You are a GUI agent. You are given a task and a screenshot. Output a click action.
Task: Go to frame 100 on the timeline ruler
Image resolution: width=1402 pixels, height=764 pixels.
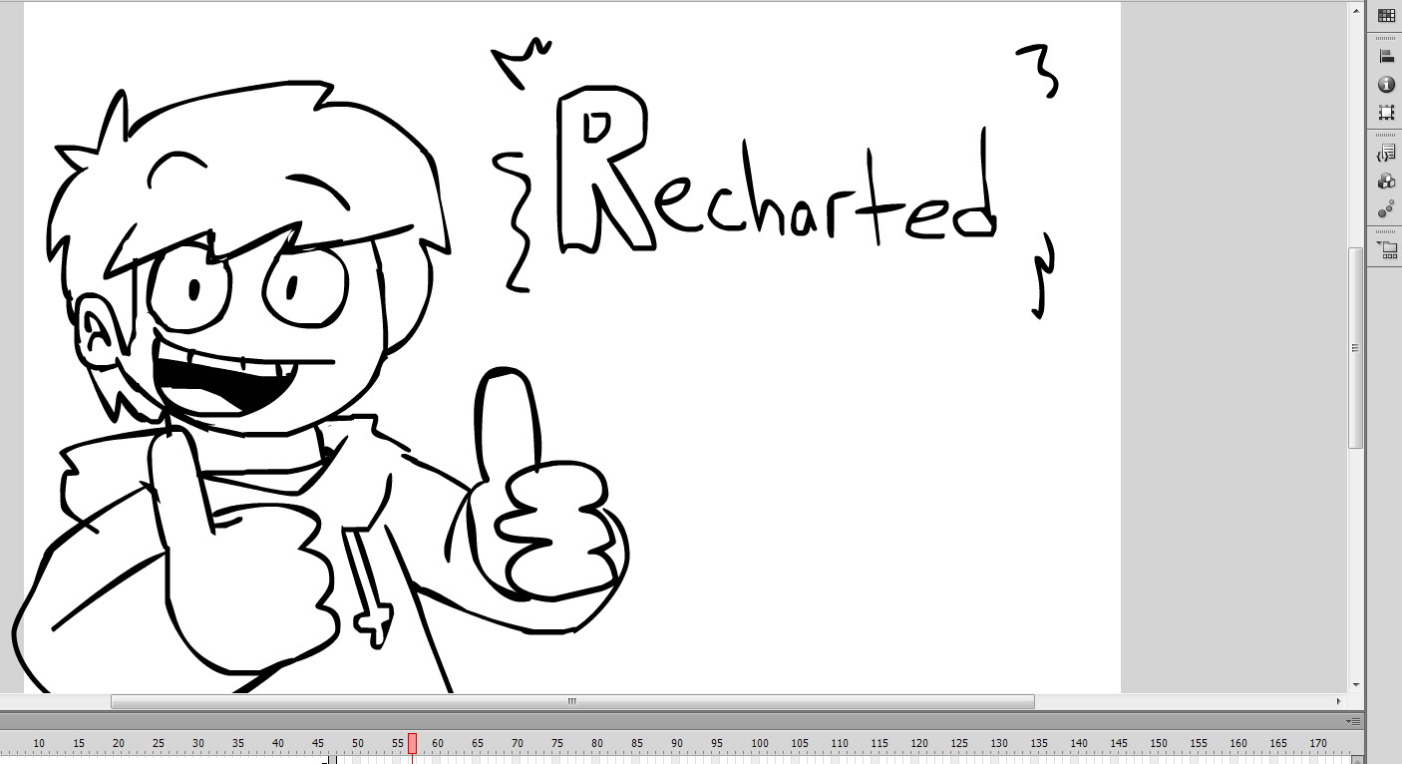tap(760, 743)
